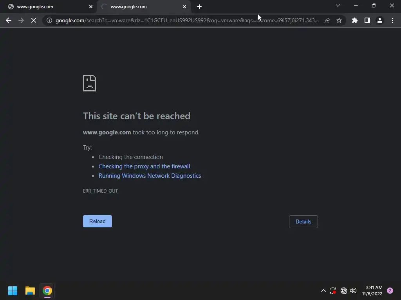This screenshot has height=300, width=401.
Task: Open the Windows Start menu
Action: point(13,291)
